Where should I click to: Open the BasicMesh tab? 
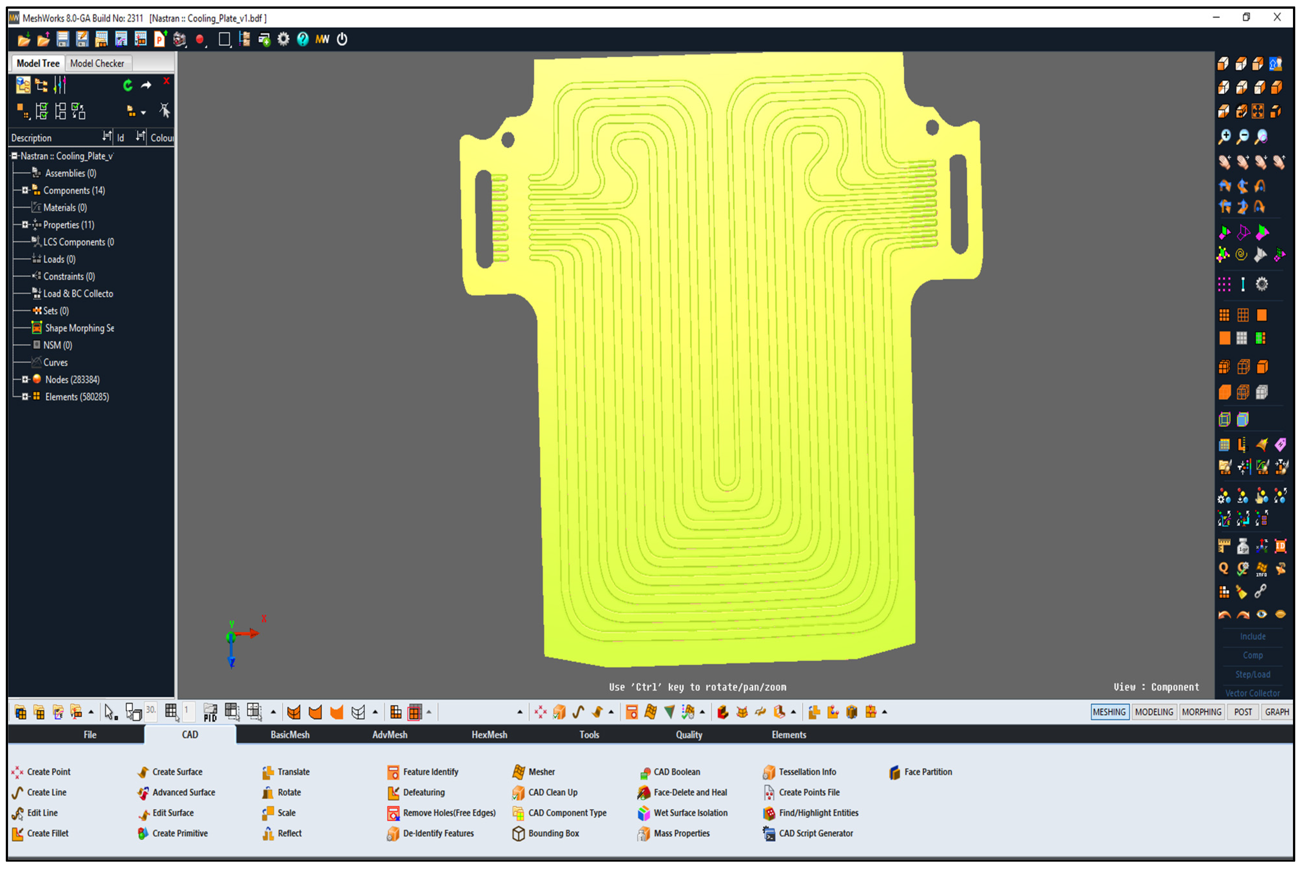click(290, 735)
